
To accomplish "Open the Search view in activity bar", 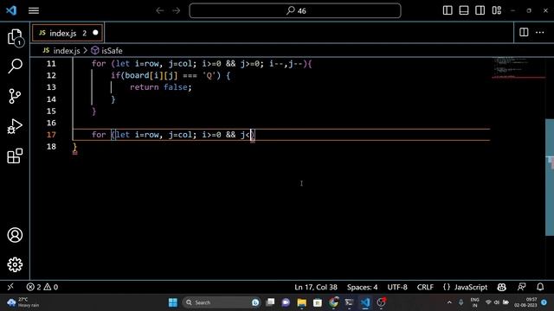I will pyautogui.click(x=15, y=66).
